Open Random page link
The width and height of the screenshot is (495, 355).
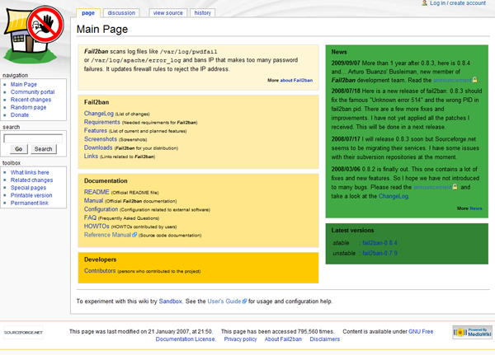point(28,108)
